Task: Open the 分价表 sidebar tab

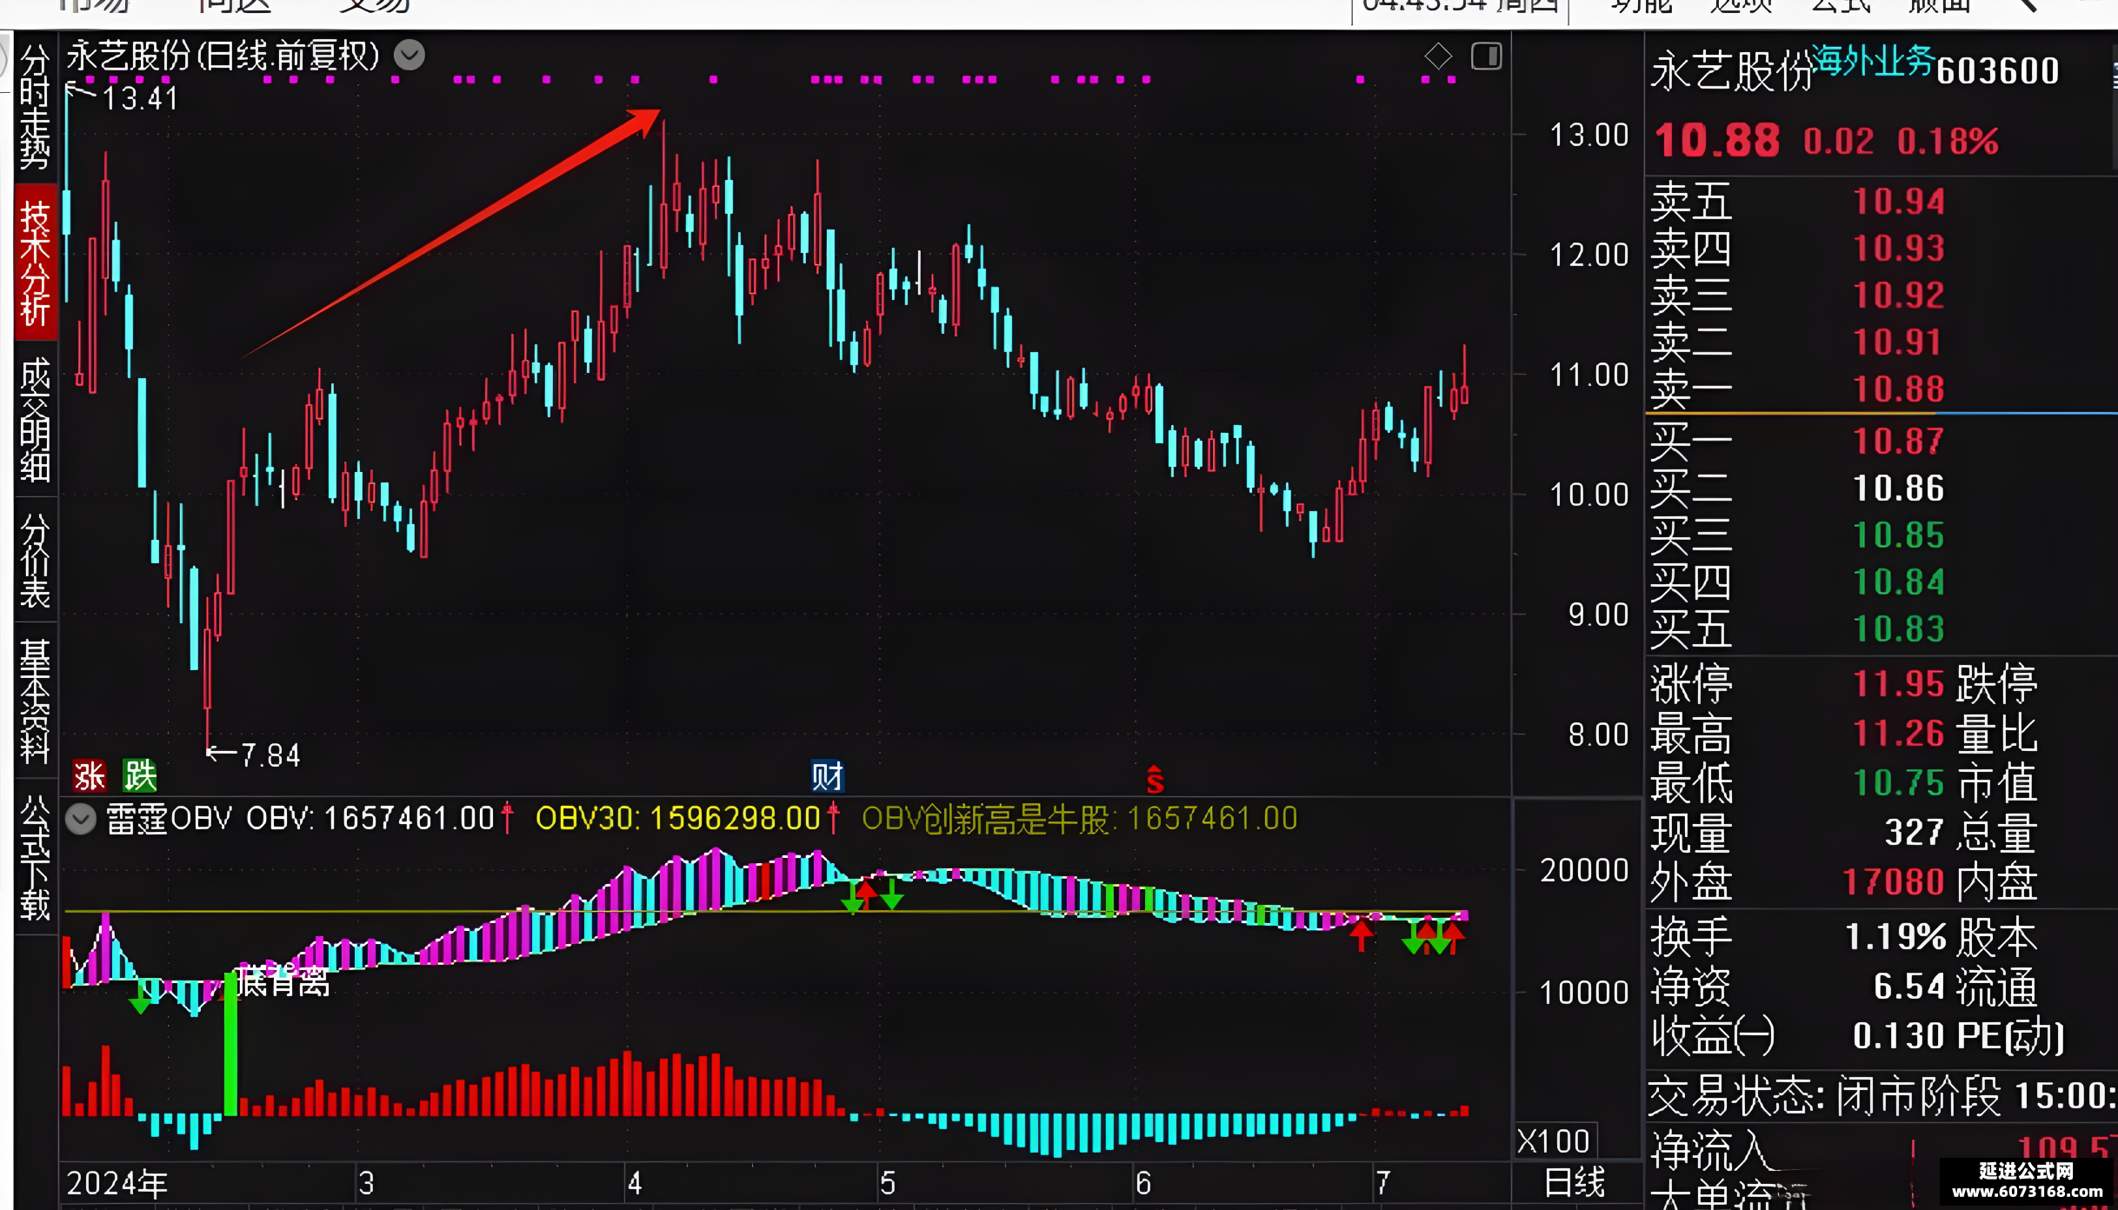Action: pos(35,561)
